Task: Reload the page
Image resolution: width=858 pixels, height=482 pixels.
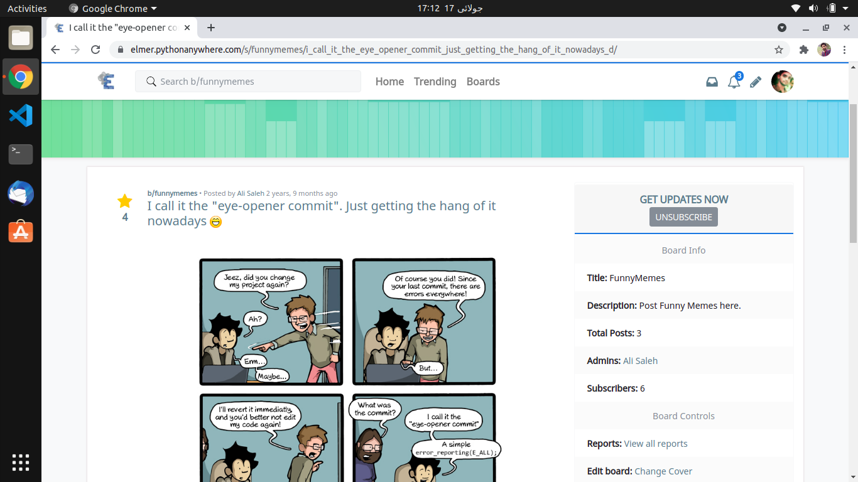Action: pos(95,50)
